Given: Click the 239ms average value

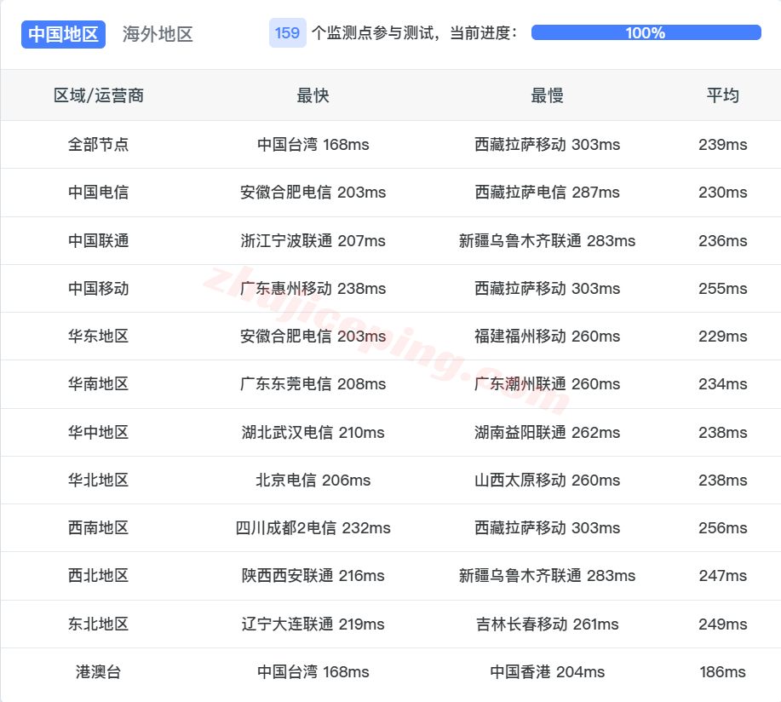Looking at the screenshot, I should [723, 145].
